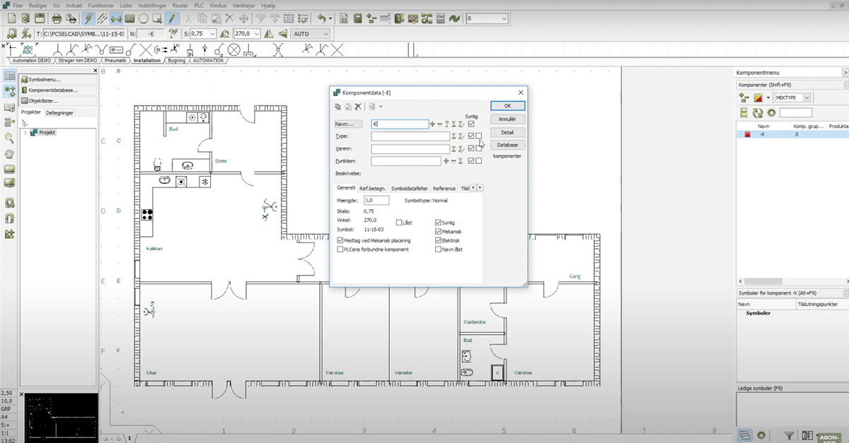The height and width of the screenshot is (443, 849).
Task: Click the Database button
Action: coord(507,145)
